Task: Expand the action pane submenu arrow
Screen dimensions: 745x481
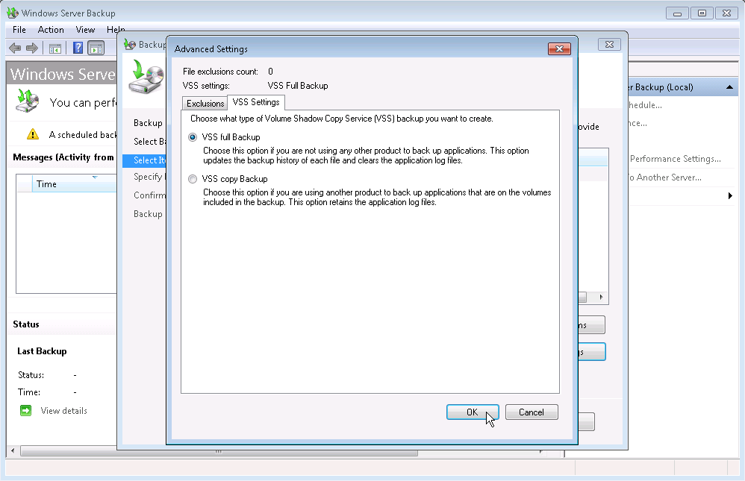Action: click(729, 195)
